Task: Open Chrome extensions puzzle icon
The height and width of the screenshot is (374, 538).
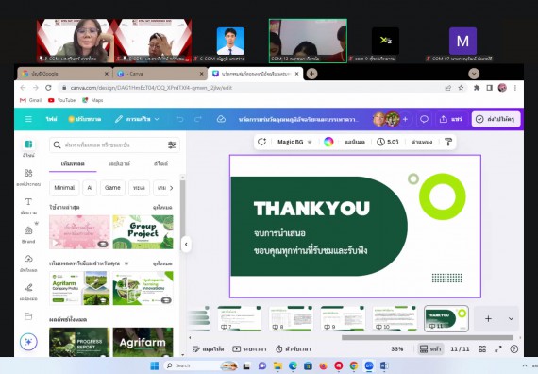Action: pos(477,88)
